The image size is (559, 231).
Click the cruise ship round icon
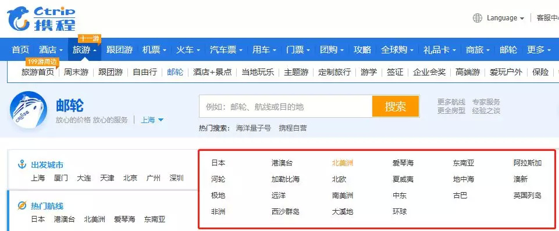[29, 109]
